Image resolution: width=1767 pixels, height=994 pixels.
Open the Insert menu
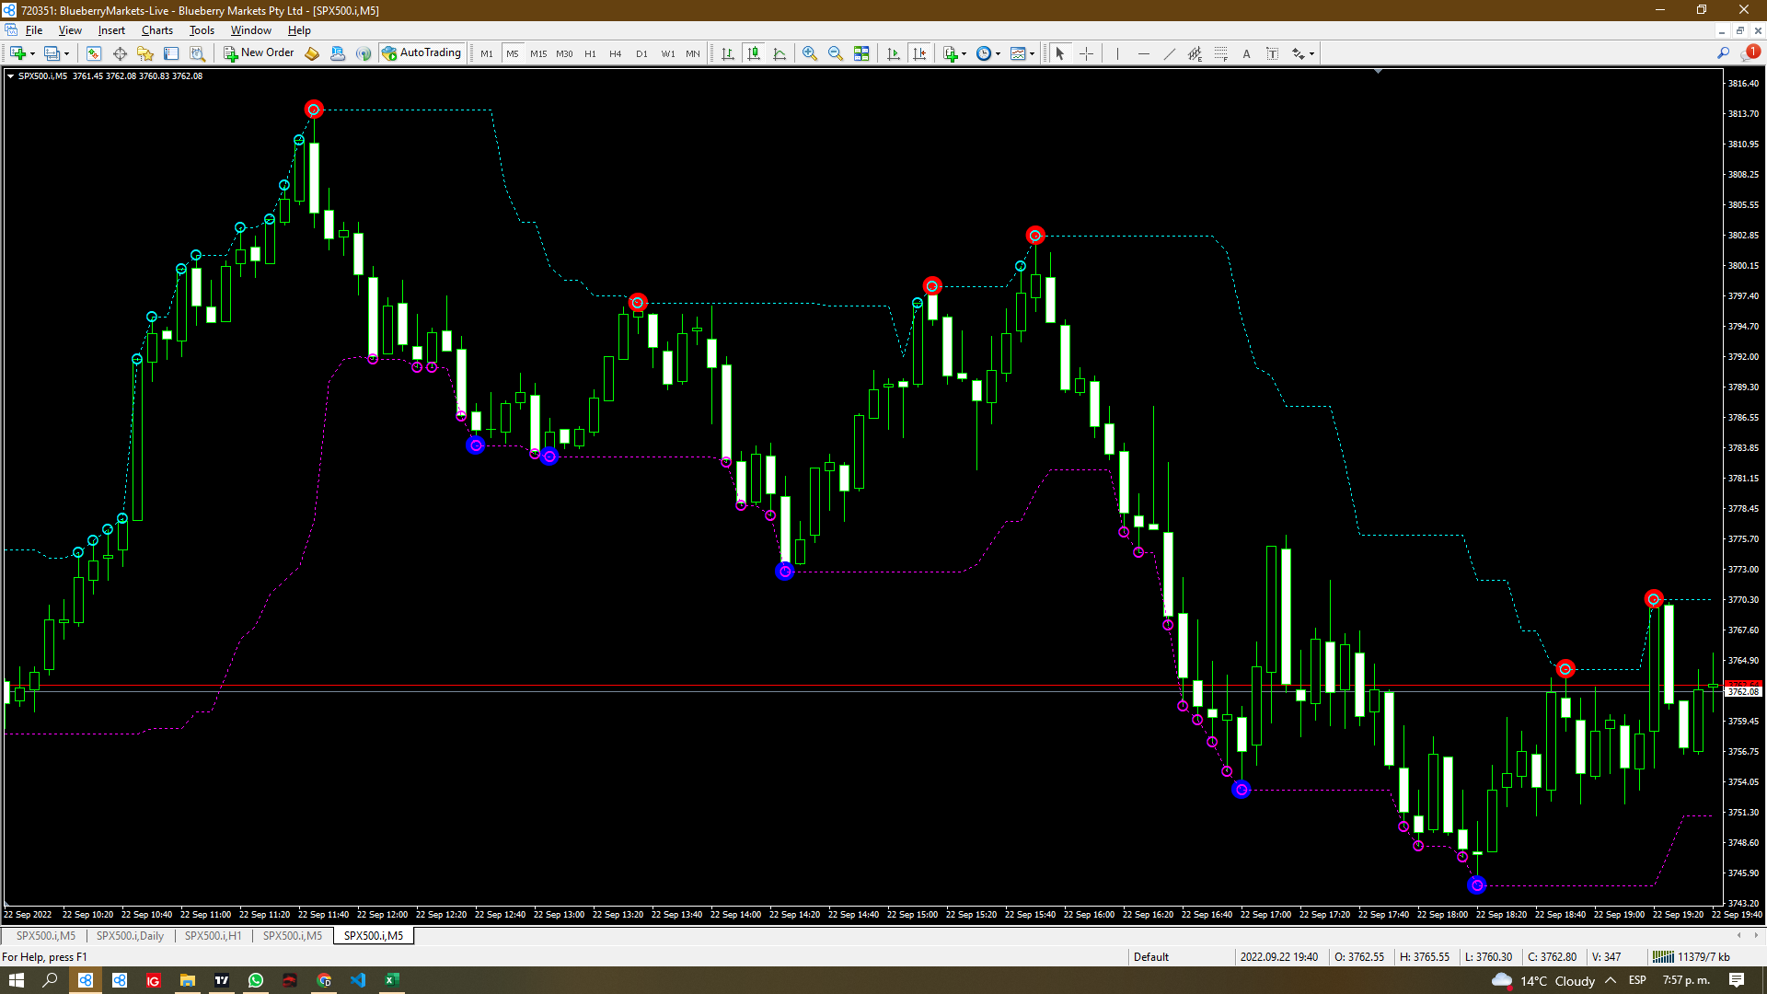point(110,29)
